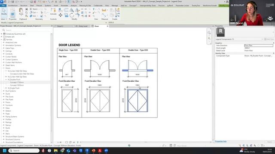Select the Move tool with four arrows

point(60,15)
